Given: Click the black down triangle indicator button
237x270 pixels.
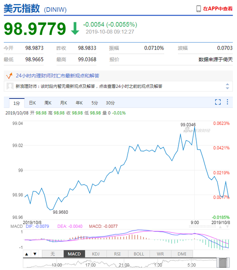Looking at the screenshot, I should 35,254.
